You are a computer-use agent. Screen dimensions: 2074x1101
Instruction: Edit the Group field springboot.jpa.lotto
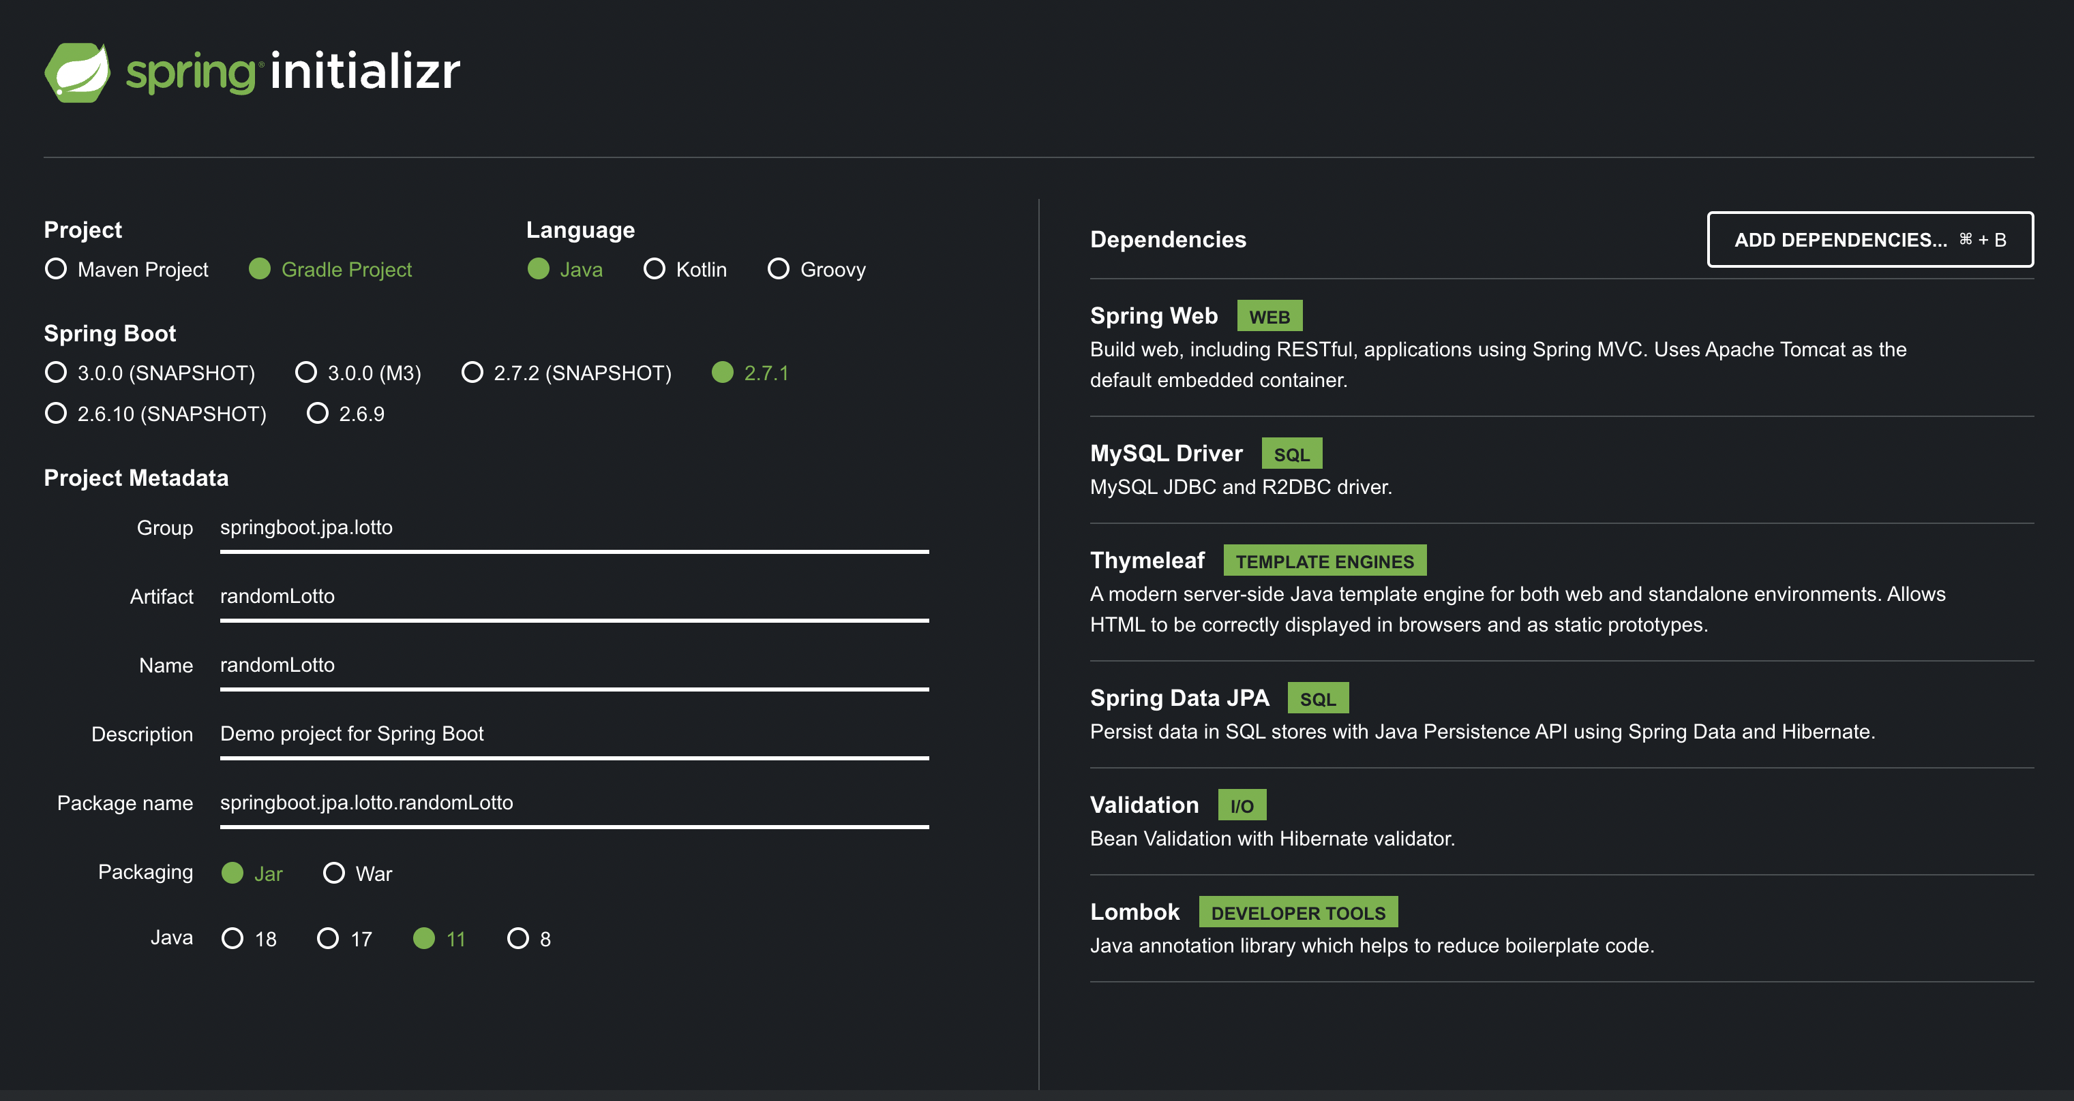(x=574, y=528)
